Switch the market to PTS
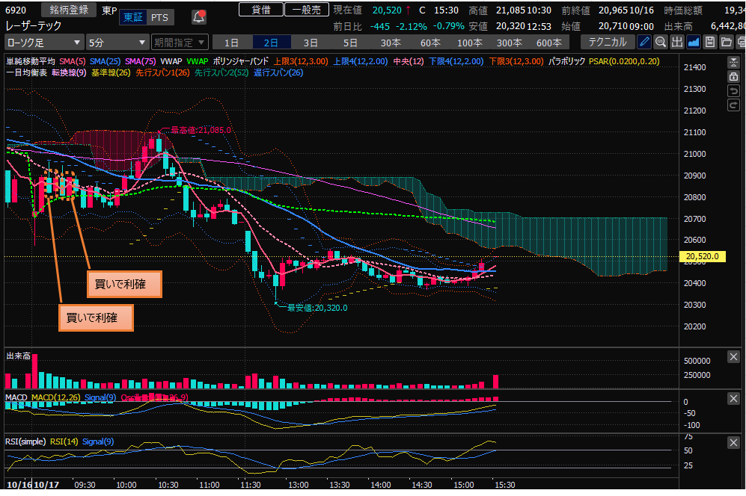Viewport: 746px width, 496px height. pyautogui.click(x=159, y=17)
